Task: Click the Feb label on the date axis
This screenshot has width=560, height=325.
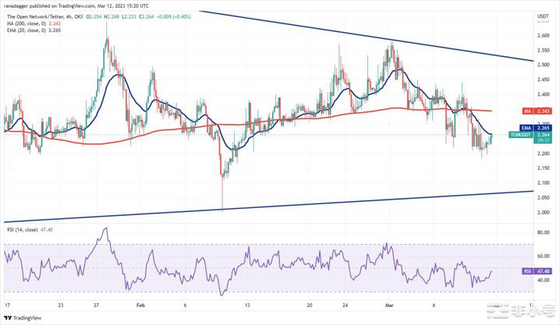Action: tap(142, 306)
